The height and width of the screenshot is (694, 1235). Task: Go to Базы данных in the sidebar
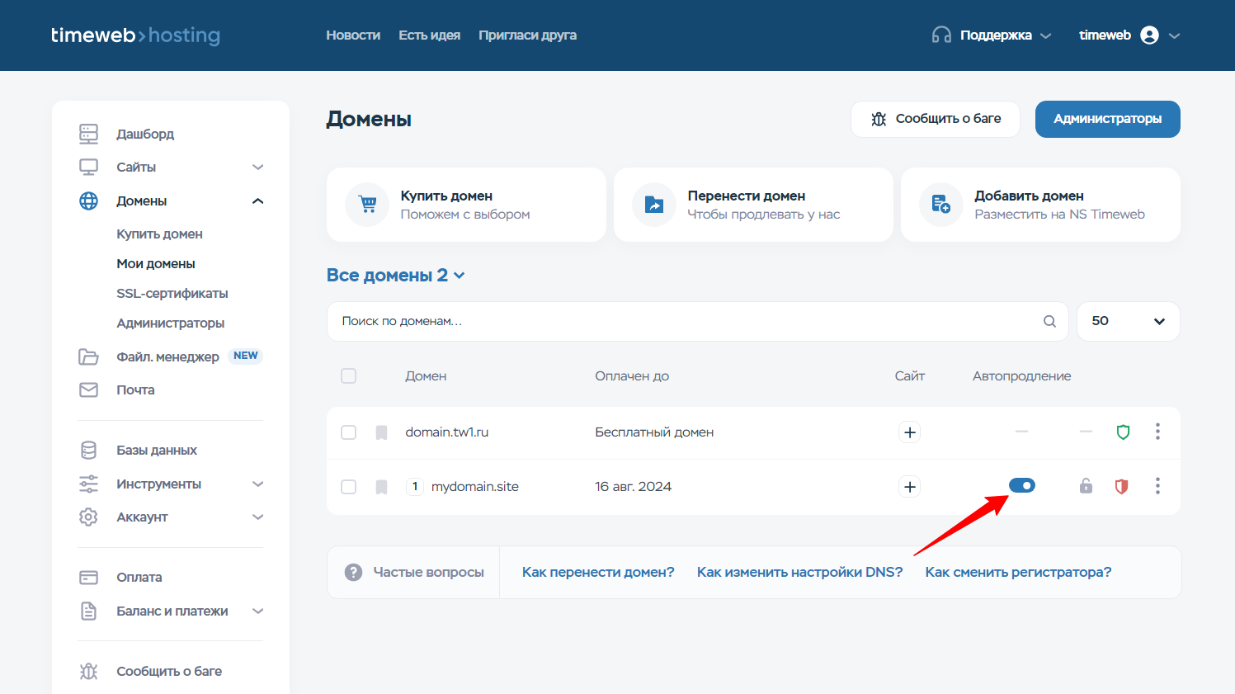tap(156, 451)
